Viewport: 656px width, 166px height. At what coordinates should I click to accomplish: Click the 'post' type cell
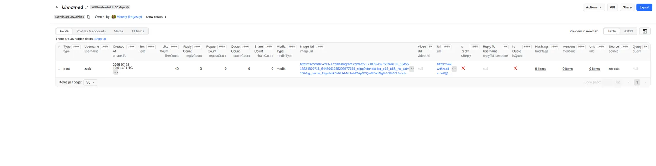point(66,69)
